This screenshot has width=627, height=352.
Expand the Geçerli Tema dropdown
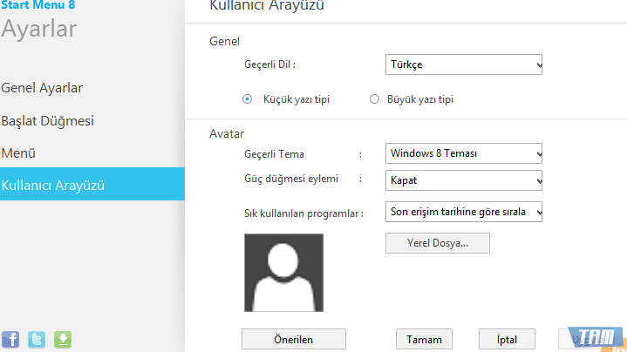(x=464, y=154)
